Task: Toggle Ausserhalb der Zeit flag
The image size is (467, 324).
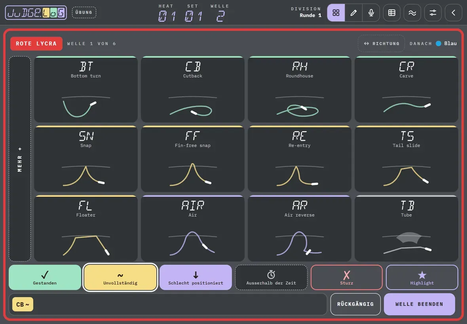Action: click(271, 277)
